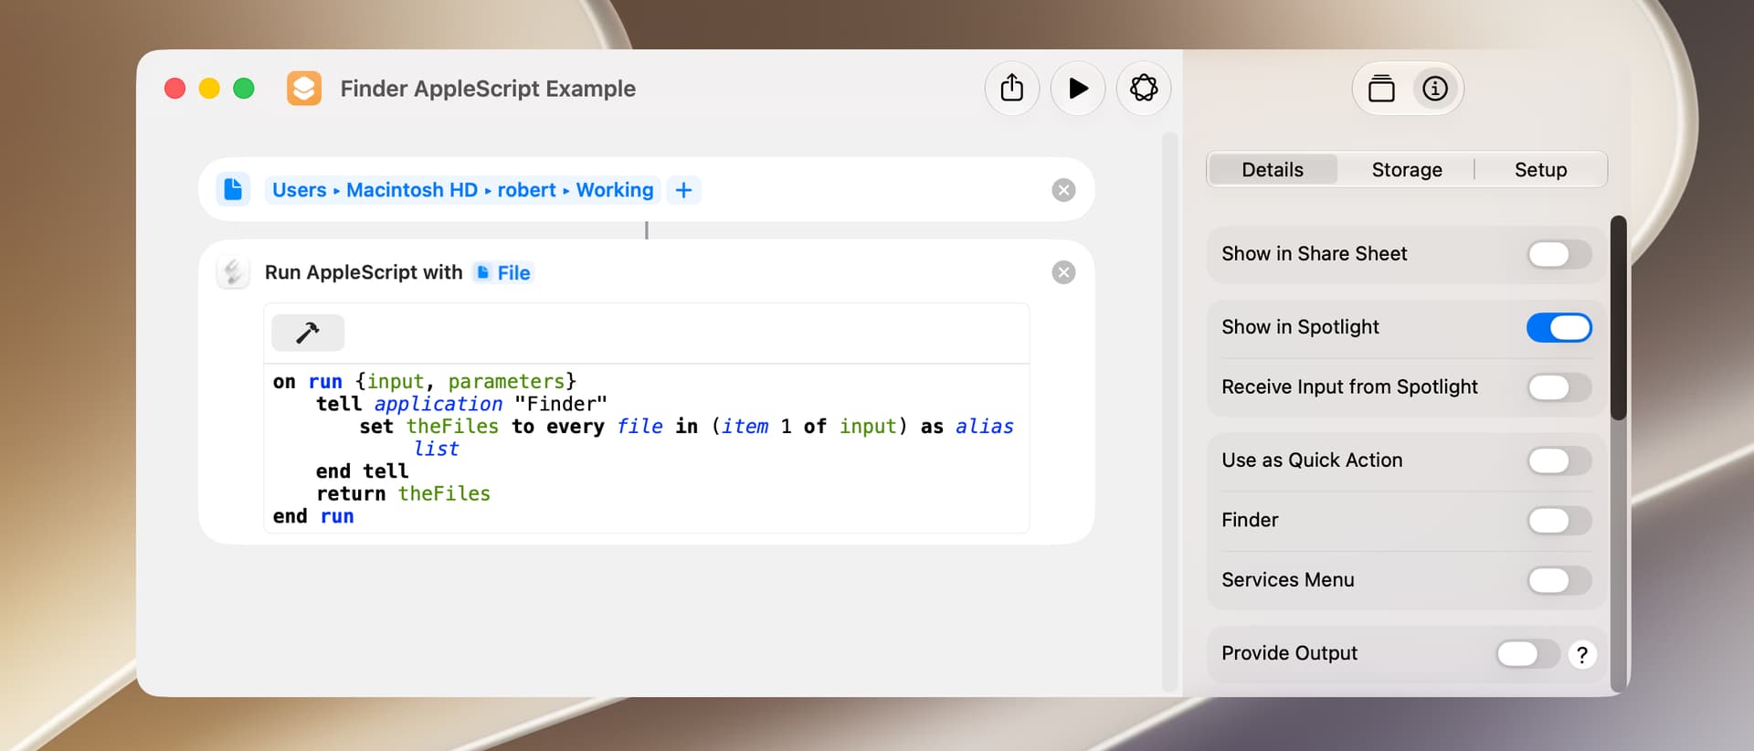Click the Share shortcut icon
The height and width of the screenshot is (751, 1754).
click(x=1011, y=89)
